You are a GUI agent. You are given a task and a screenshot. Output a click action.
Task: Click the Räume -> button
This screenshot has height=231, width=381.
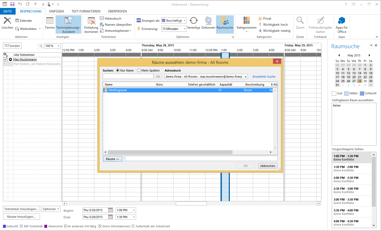(113, 159)
